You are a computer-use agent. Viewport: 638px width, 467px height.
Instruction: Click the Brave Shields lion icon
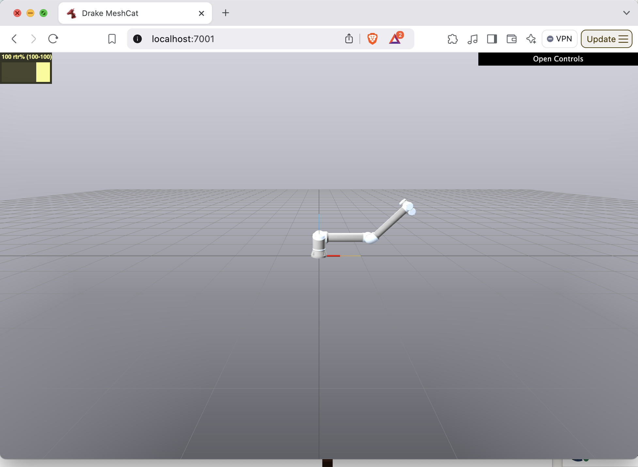coord(372,39)
